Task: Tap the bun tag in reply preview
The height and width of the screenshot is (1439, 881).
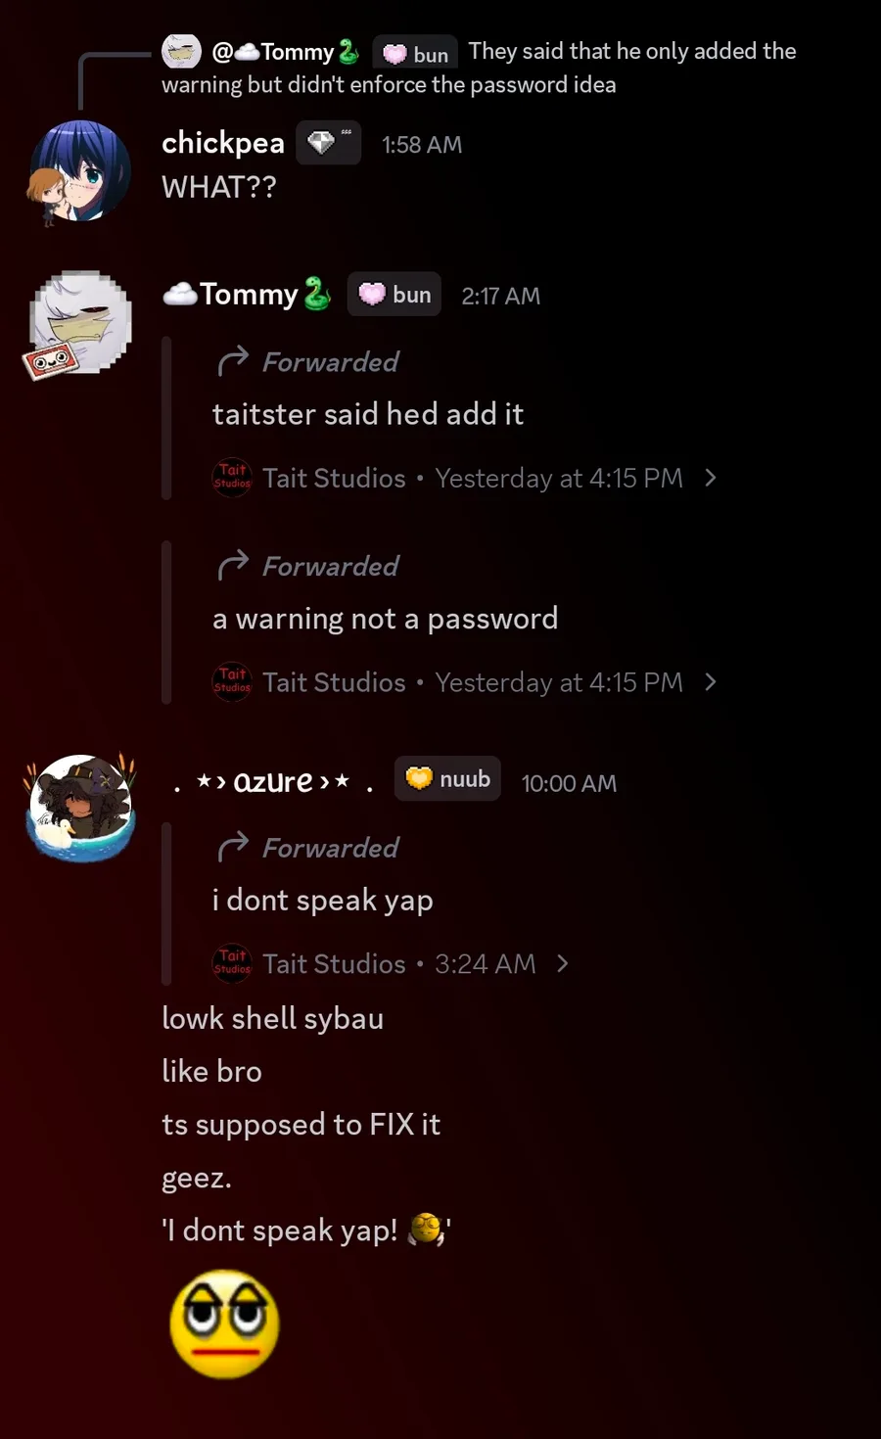Action: point(415,54)
